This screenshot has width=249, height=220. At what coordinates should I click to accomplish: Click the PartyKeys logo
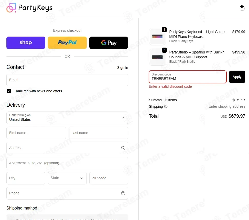(29, 8)
